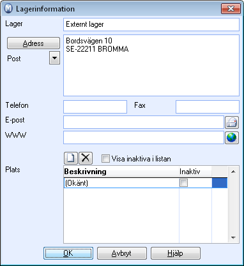Screen dimensions: 244x266
Task: Click inside the address text area
Action: pyautogui.click(x=151, y=66)
